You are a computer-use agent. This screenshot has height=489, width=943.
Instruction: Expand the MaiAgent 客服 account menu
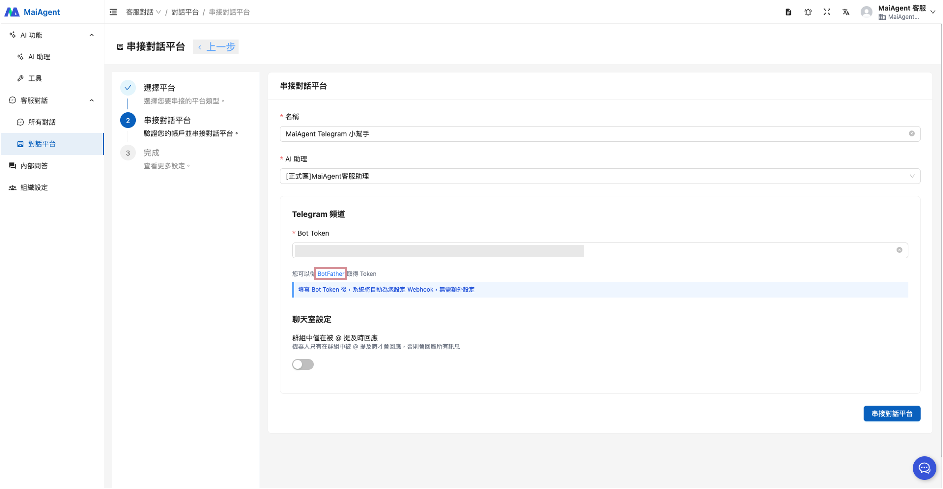click(932, 12)
